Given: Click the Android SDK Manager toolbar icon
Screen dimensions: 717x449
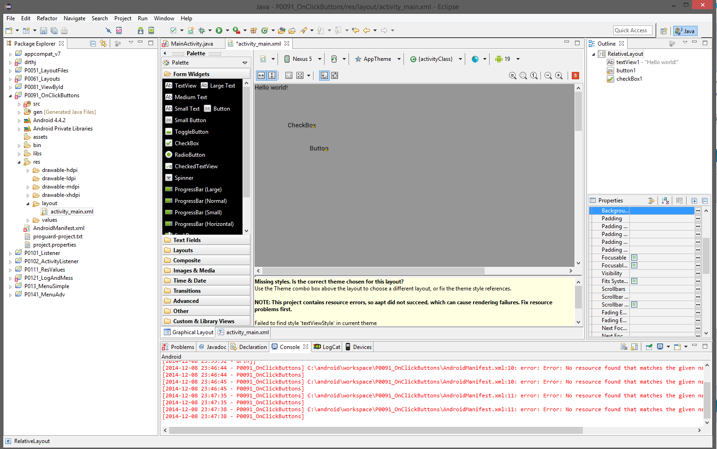Looking at the screenshot, I should pyautogui.click(x=141, y=30).
